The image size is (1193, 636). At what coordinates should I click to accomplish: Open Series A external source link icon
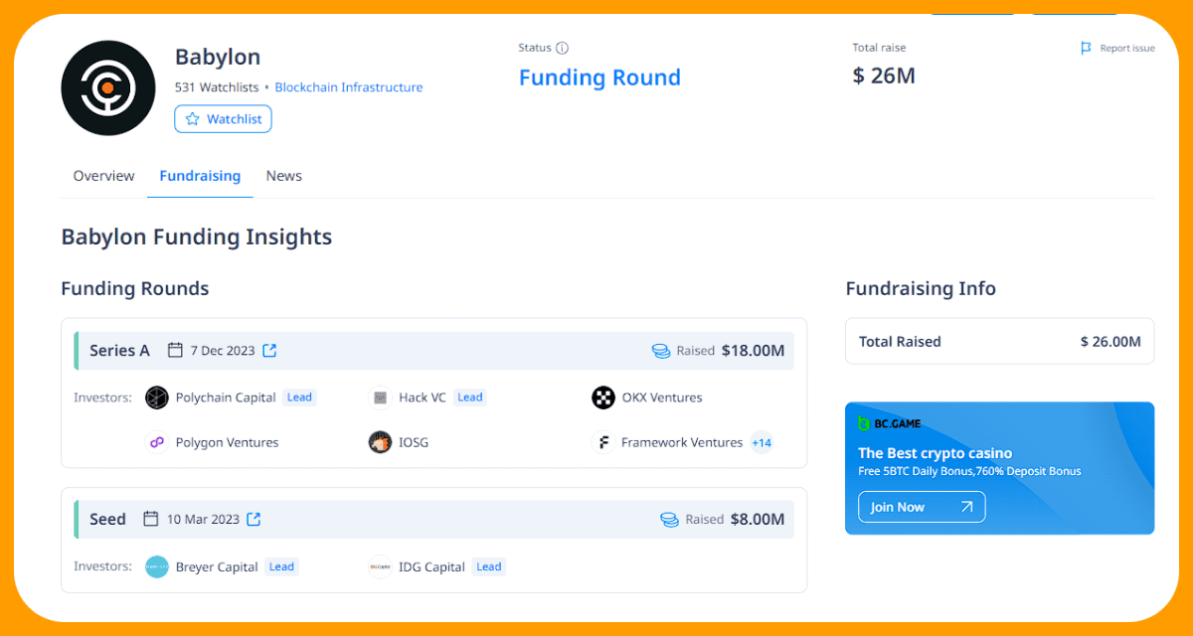(269, 350)
